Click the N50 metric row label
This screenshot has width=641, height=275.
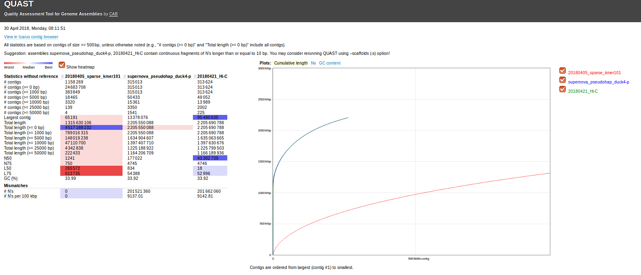pyautogui.click(x=8, y=158)
